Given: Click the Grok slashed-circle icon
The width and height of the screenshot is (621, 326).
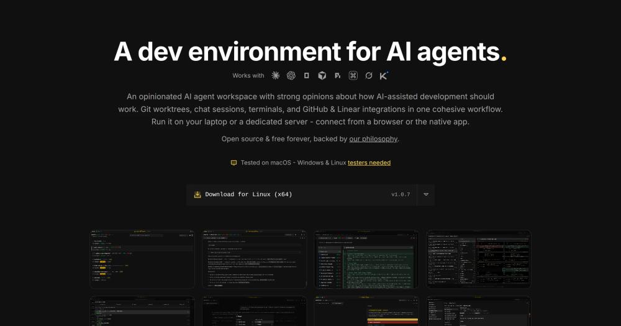Looking at the screenshot, I should point(369,75).
